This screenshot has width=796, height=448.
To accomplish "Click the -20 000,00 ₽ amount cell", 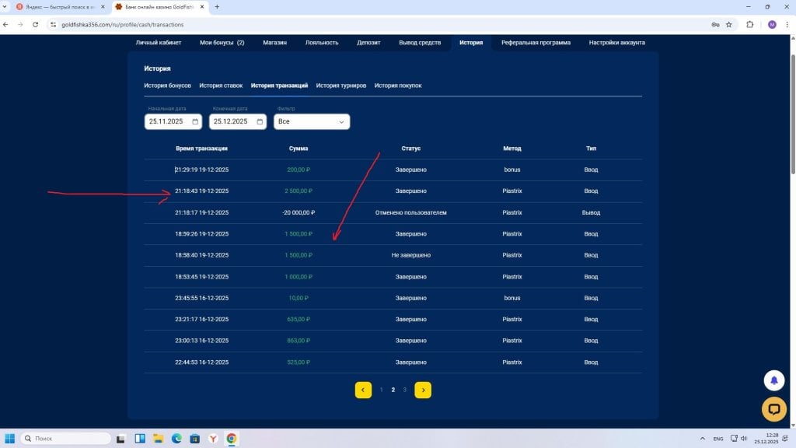I will (298, 213).
